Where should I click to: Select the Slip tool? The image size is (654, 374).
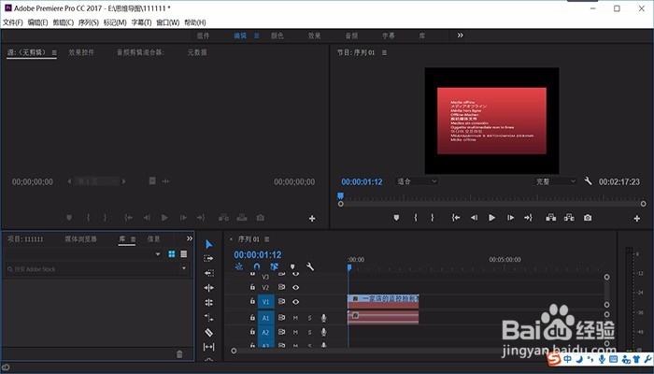[209, 347]
